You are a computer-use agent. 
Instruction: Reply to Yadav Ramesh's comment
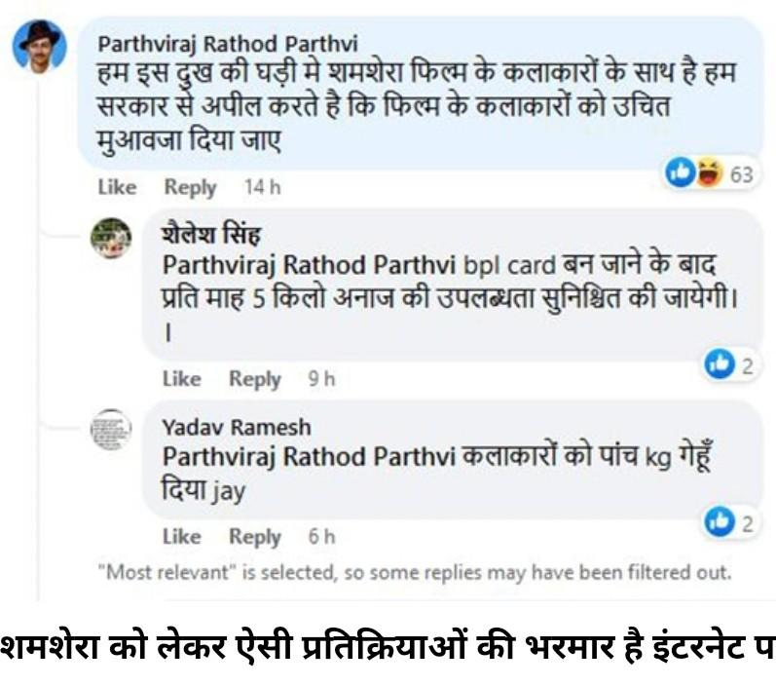[x=254, y=536]
